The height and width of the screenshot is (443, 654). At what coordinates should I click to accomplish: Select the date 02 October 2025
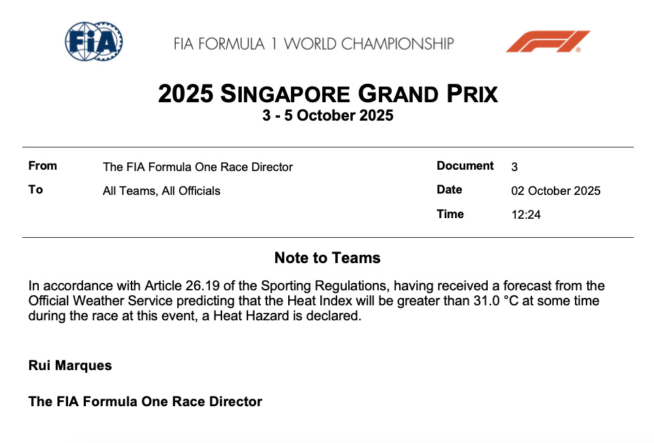pyautogui.click(x=556, y=191)
